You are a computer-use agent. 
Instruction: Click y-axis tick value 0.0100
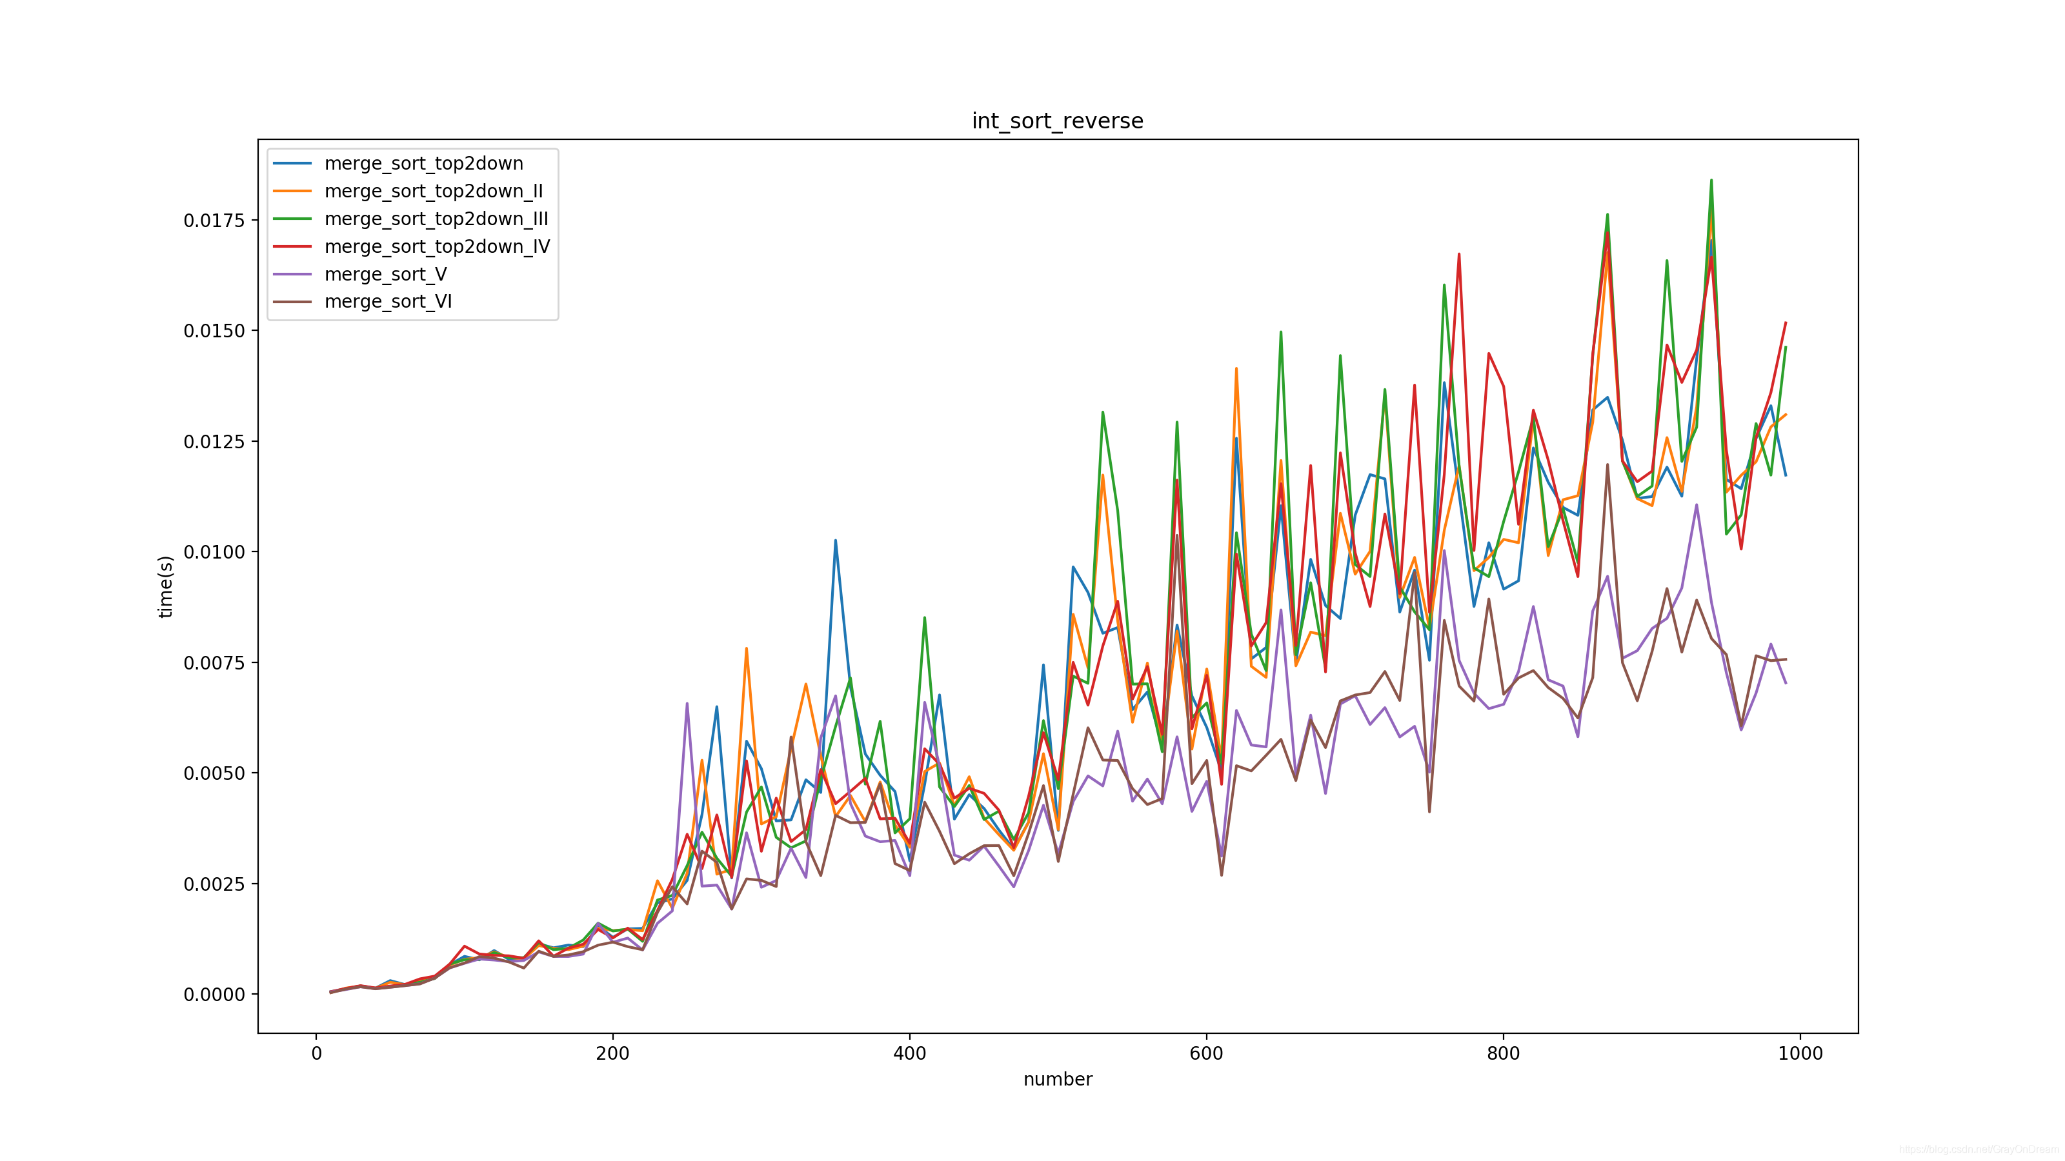(214, 552)
